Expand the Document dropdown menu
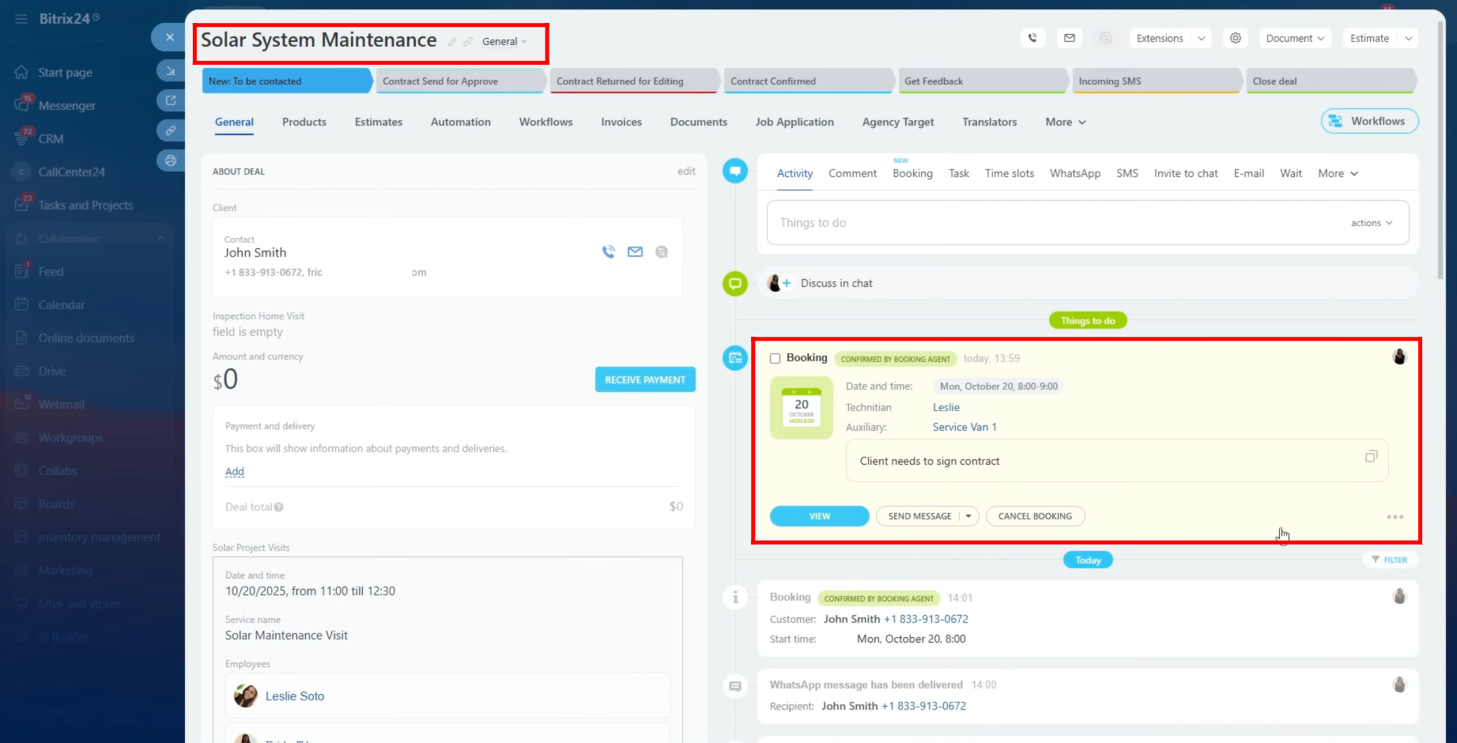The height and width of the screenshot is (743, 1457). (1295, 38)
